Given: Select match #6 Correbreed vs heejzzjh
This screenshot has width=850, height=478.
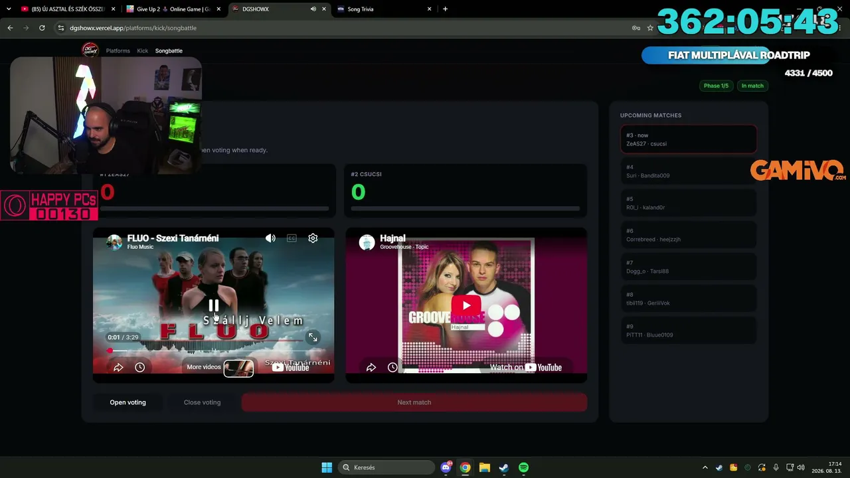Looking at the screenshot, I should coord(689,235).
